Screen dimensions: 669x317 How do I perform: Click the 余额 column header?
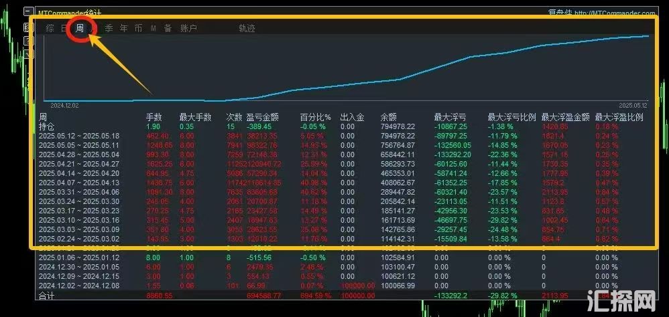[389, 118]
